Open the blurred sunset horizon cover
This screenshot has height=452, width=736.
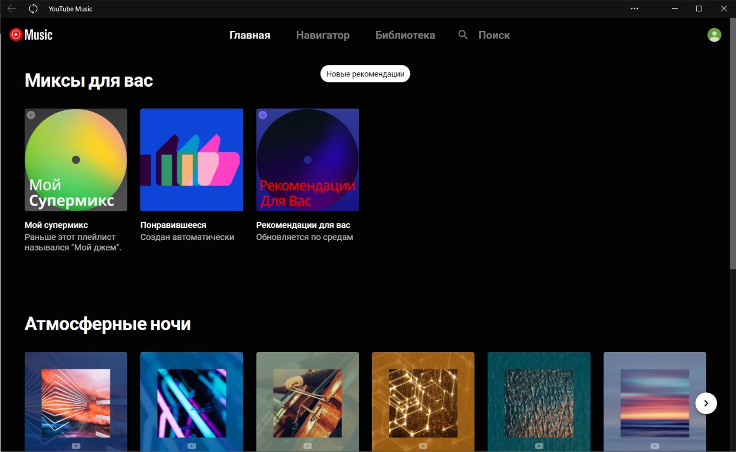coord(655,402)
